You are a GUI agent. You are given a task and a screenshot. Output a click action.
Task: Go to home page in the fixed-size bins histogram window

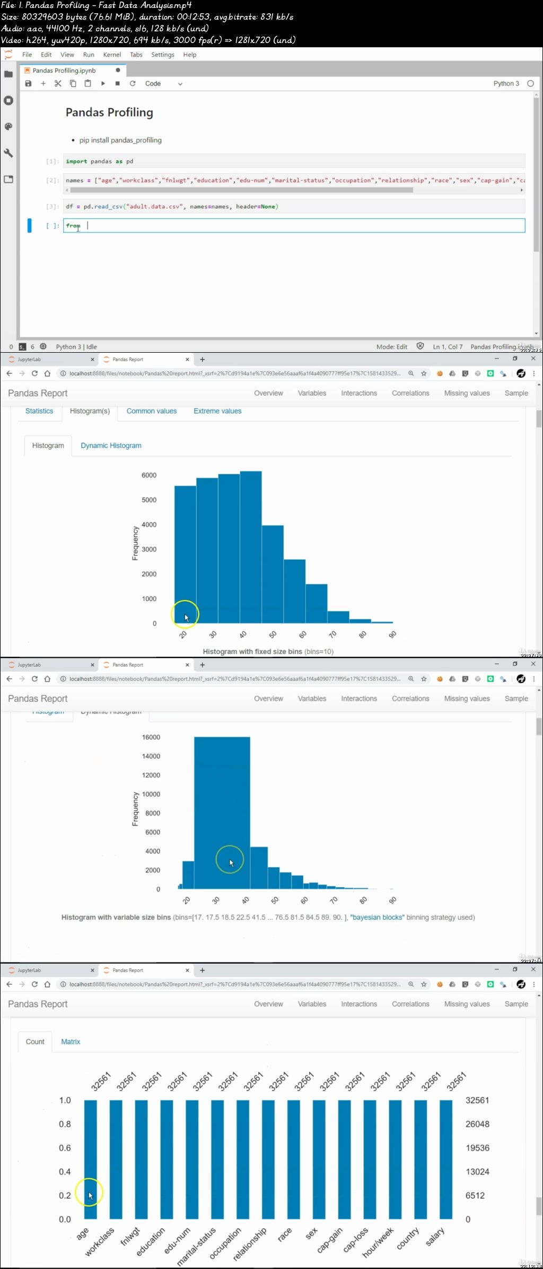point(47,373)
